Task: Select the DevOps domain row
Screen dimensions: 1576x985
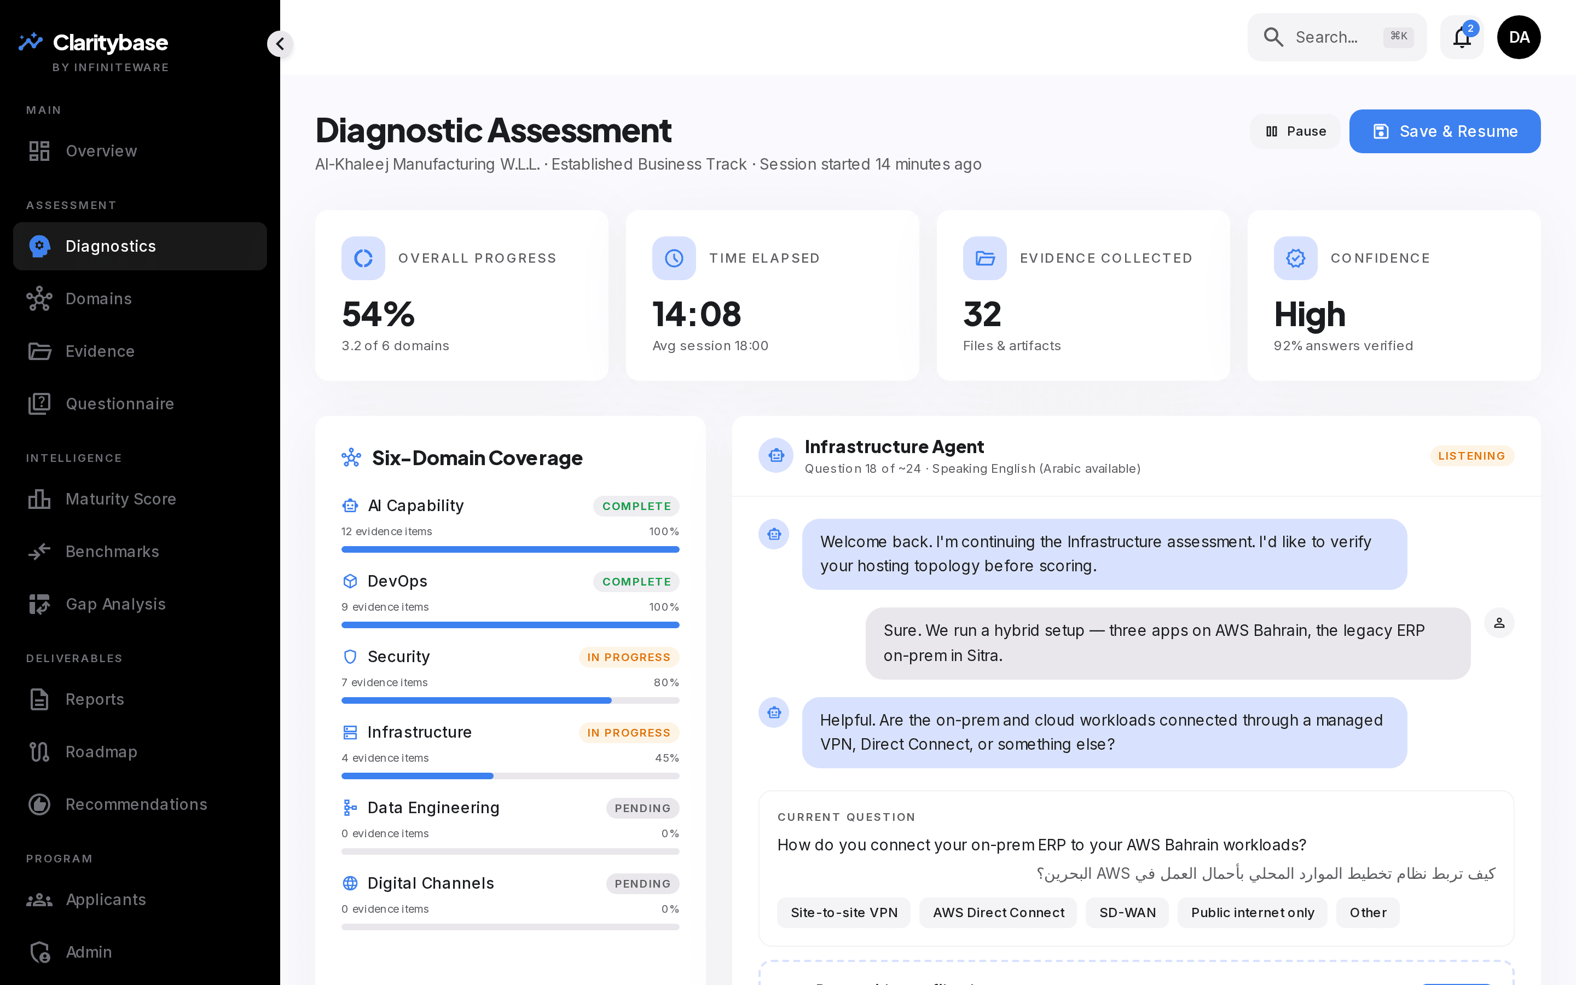Action: pos(510,600)
